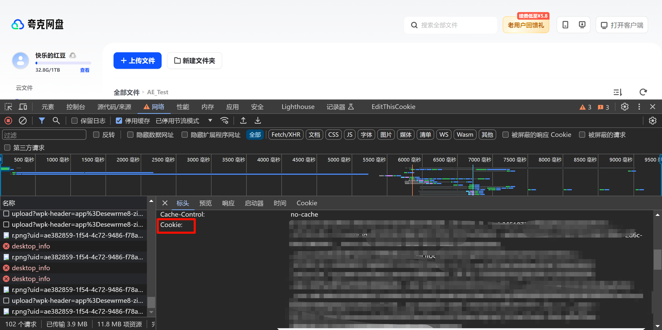Screen dimensions: 662x330
Task: Click the import HAR upload arrow icon
Action: click(243, 121)
